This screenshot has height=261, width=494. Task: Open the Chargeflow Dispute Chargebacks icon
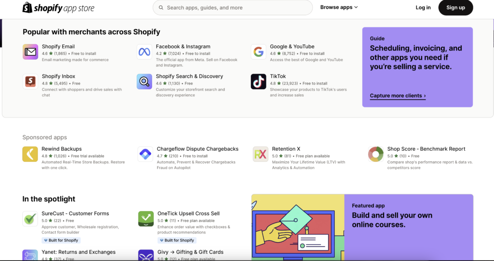tap(145, 154)
